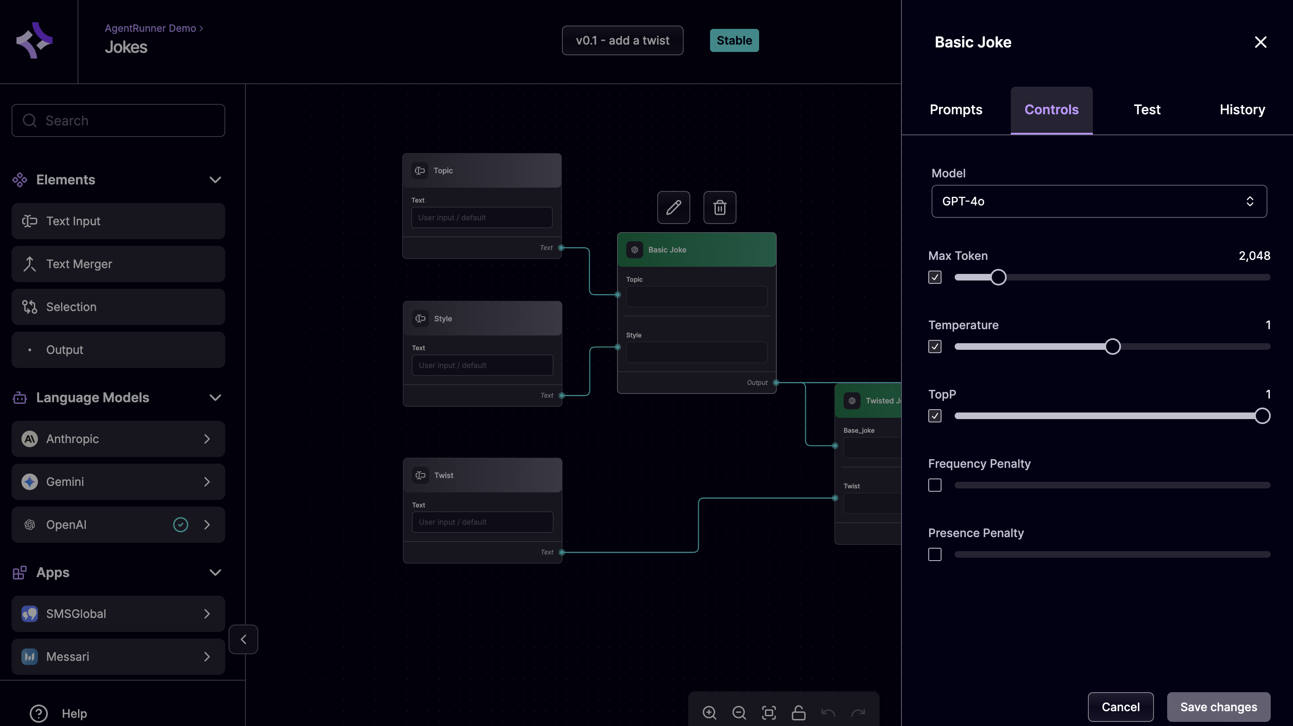Enable the Frequency Penalty checkbox

click(934, 485)
